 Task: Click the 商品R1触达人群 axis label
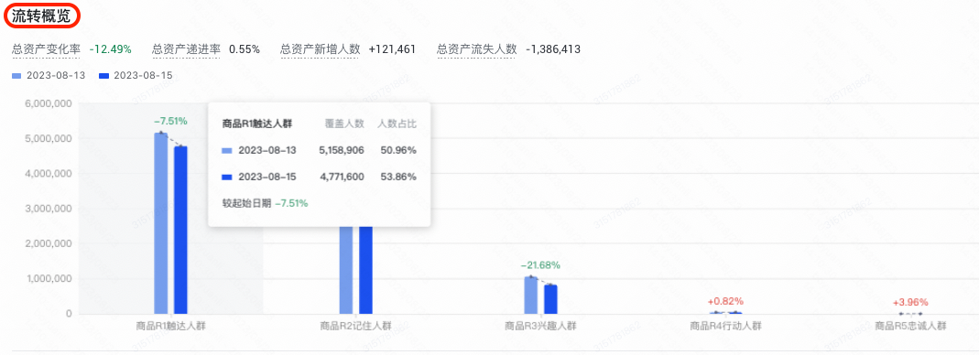click(170, 326)
